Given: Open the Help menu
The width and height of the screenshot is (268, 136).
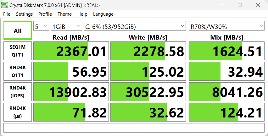Looking at the screenshot, I should point(82,14).
